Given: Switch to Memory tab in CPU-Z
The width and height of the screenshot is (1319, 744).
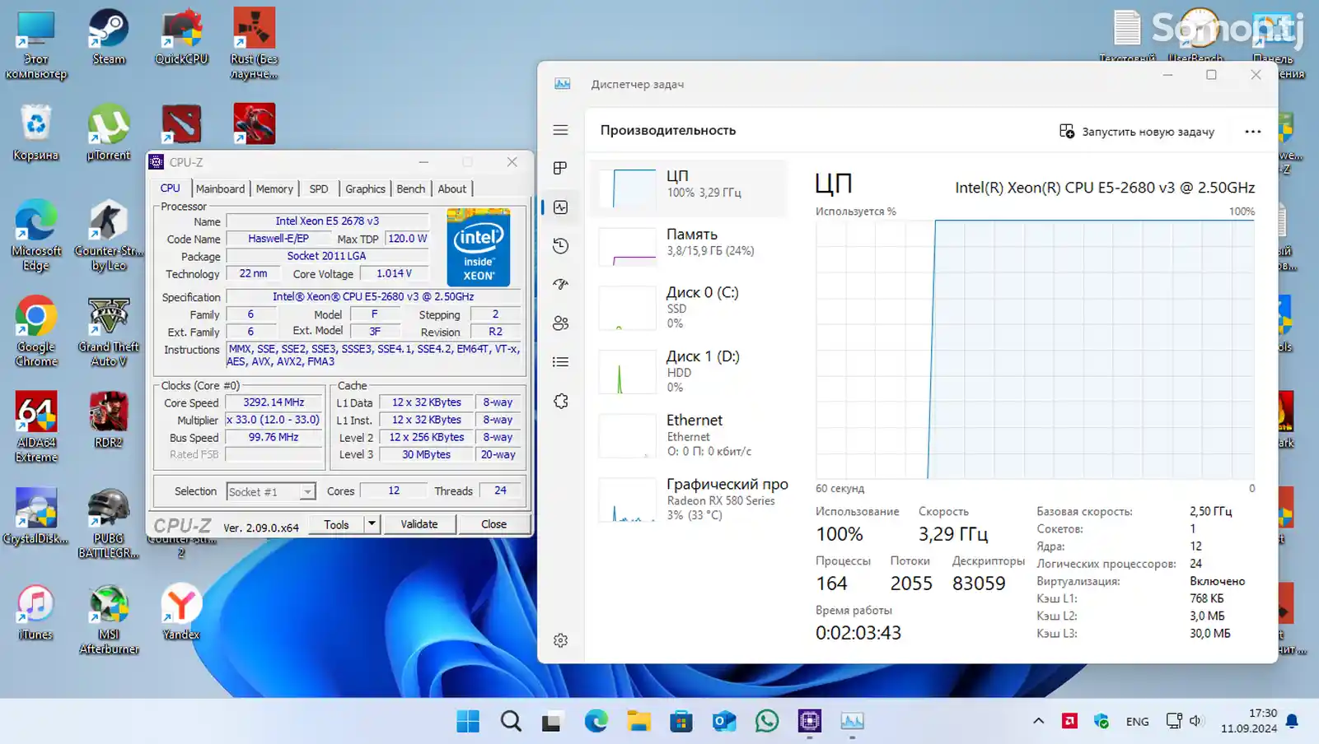Looking at the screenshot, I should coord(274,188).
